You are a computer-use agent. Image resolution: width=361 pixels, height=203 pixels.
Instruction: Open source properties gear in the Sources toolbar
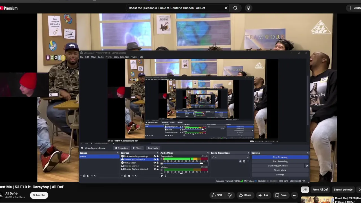click(129, 176)
